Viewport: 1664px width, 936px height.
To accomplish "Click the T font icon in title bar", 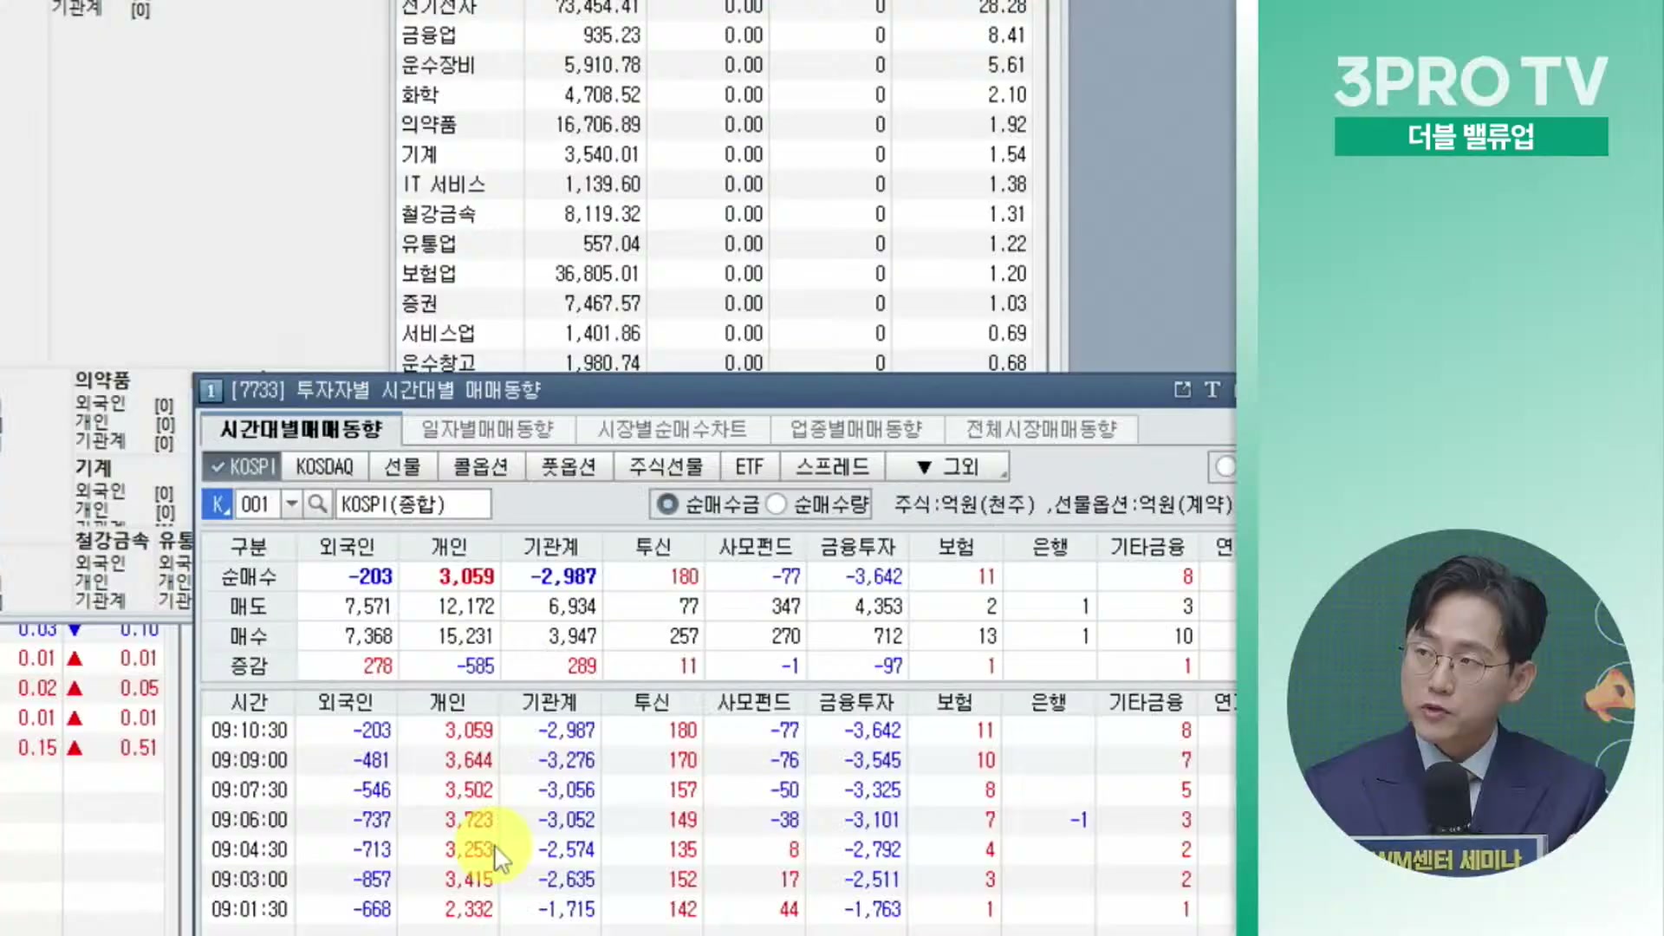I will [x=1212, y=390].
